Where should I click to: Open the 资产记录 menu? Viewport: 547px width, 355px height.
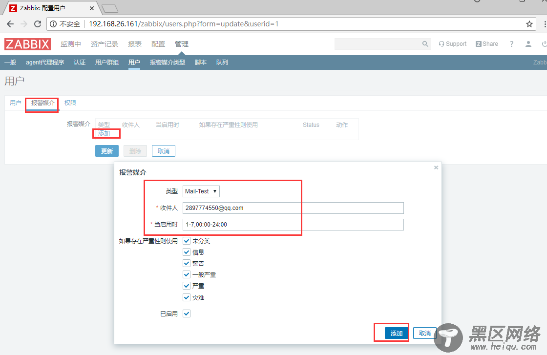tap(105, 44)
